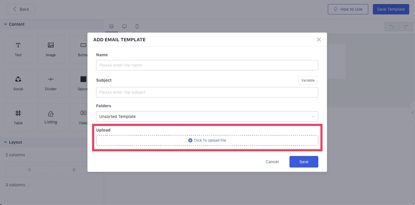Click Cancel in the dialog

pyautogui.click(x=272, y=162)
